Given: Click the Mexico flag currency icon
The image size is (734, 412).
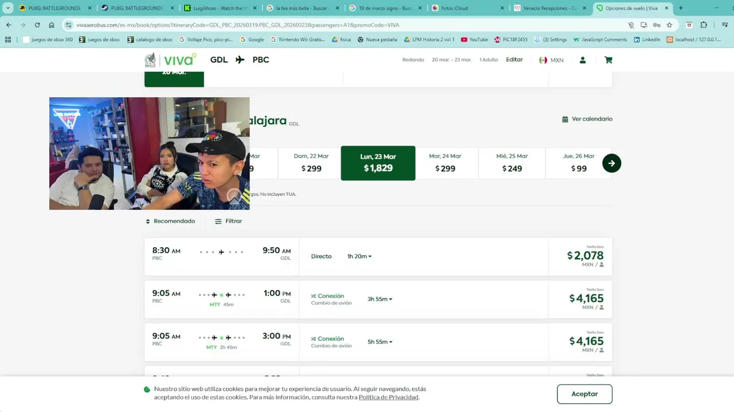Looking at the screenshot, I should (543, 60).
